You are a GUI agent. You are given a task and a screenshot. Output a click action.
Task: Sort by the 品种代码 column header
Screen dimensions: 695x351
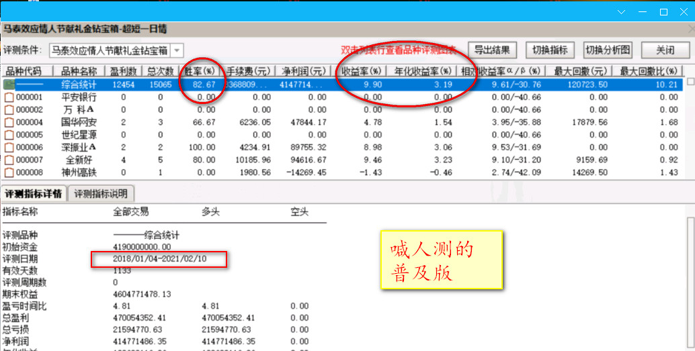pyautogui.click(x=27, y=71)
